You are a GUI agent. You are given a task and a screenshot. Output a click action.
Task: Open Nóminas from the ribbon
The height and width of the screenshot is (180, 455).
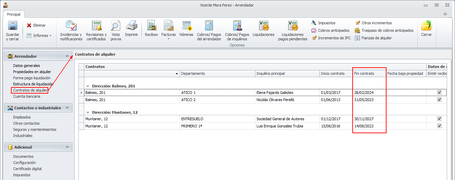(x=187, y=26)
